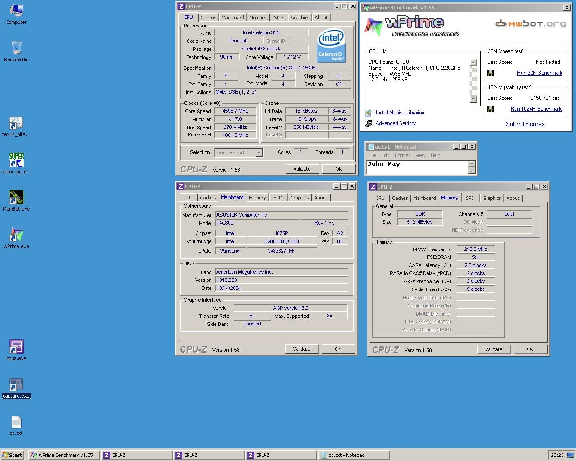Select the oc.txt file icon on desktop
This screenshot has height=461, width=576.
[16, 425]
